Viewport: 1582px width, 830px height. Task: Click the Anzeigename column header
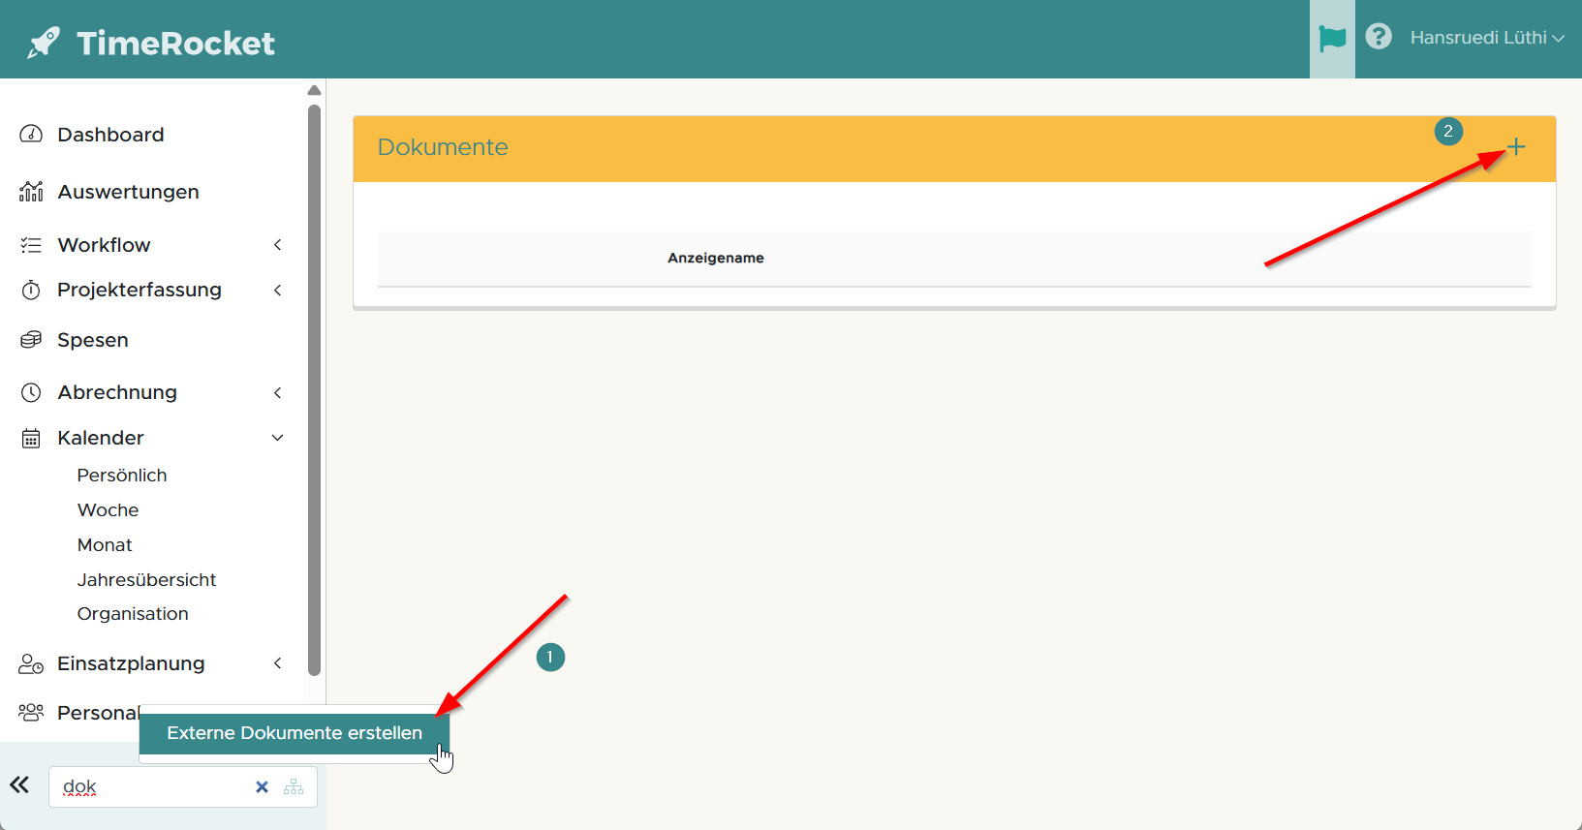(x=715, y=258)
